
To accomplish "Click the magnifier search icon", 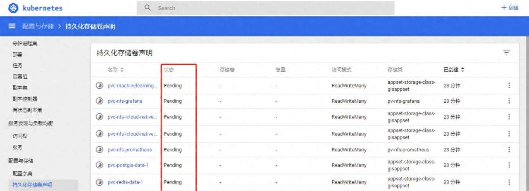I will click(148, 8).
